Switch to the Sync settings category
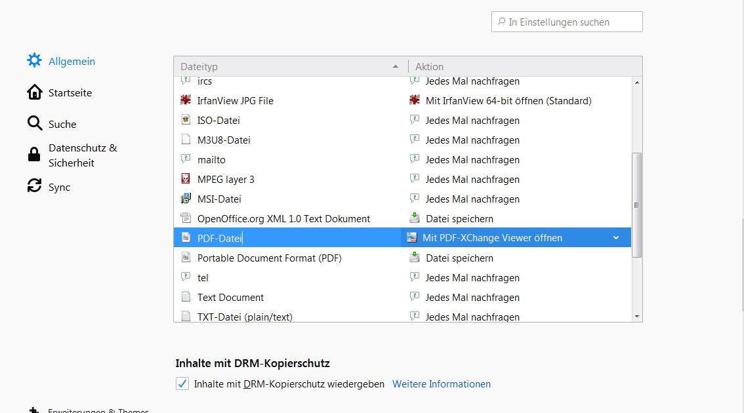744x413 pixels. pos(59,187)
